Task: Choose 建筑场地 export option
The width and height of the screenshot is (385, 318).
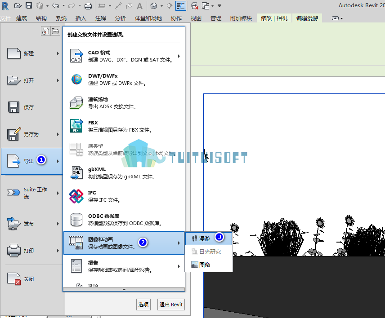Action: (x=124, y=103)
